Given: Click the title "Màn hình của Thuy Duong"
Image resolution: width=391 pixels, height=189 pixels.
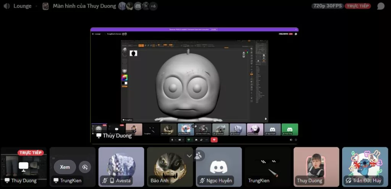Looking at the screenshot, I should point(84,6).
